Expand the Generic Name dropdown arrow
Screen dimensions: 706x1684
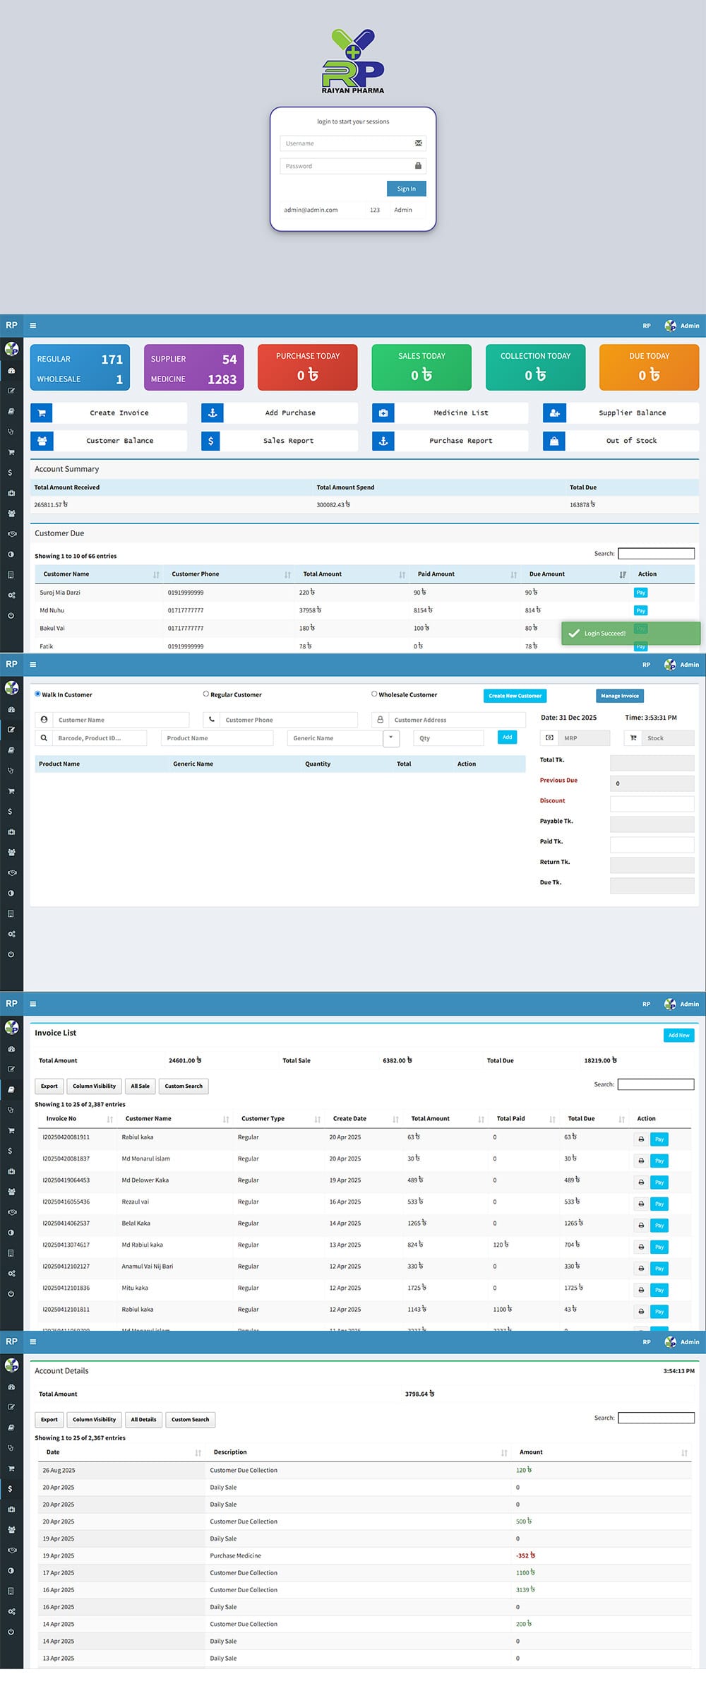pyautogui.click(x=391, y=738)
